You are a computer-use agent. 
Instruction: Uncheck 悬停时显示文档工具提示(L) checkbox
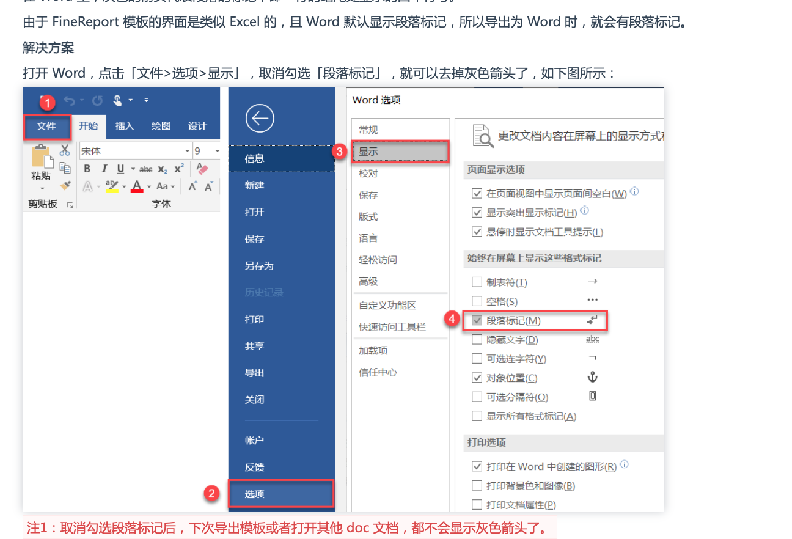coord(477,232)
